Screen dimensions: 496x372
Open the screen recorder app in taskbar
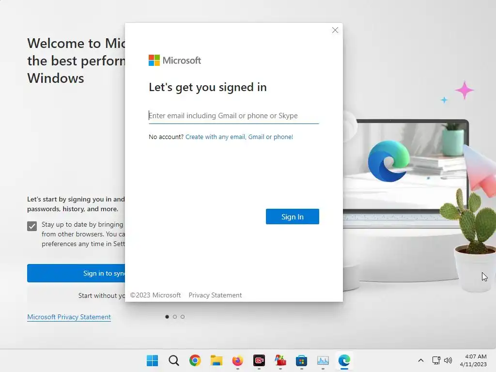coord(259,360)
